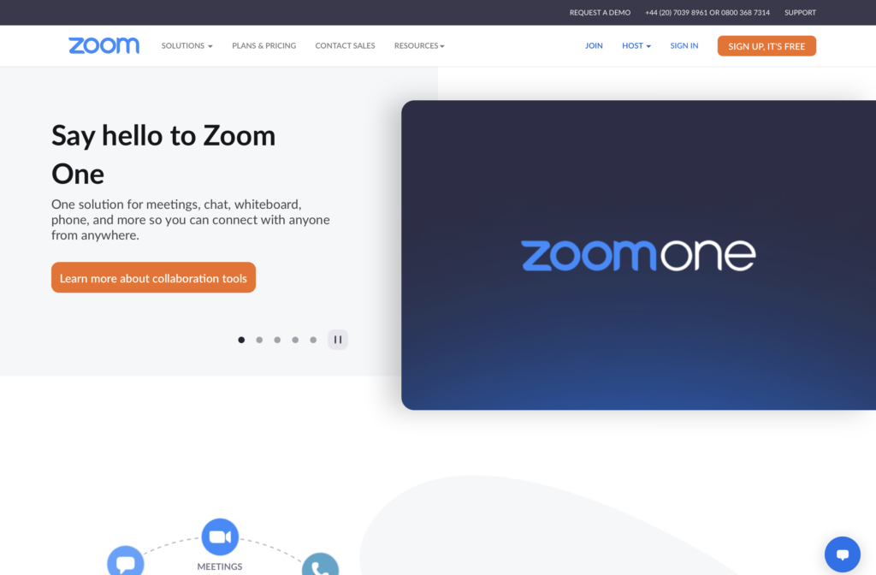The height and width of the screenshot is (575, 876).
Task: Click the Meetings video camera icon
Action: (220, 537)
